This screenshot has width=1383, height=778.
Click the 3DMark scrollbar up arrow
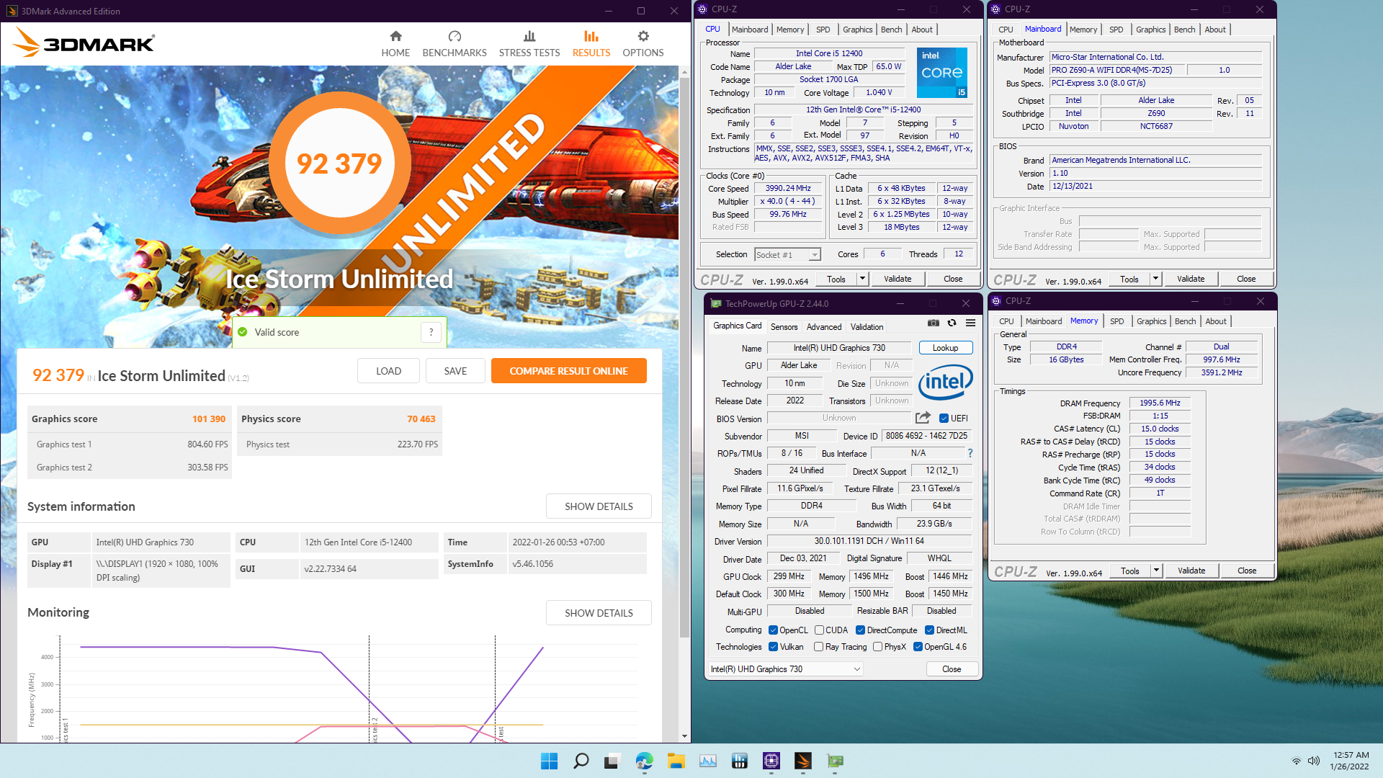click(684, 71)
